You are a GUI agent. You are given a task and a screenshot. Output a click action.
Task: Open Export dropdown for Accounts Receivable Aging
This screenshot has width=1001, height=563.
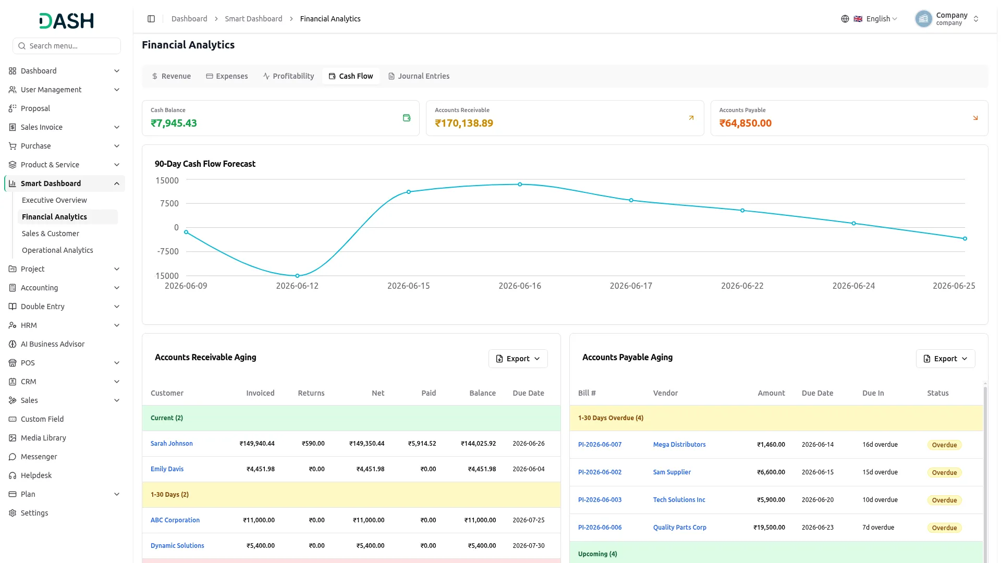pyautogui.click(x=518, y=359)
